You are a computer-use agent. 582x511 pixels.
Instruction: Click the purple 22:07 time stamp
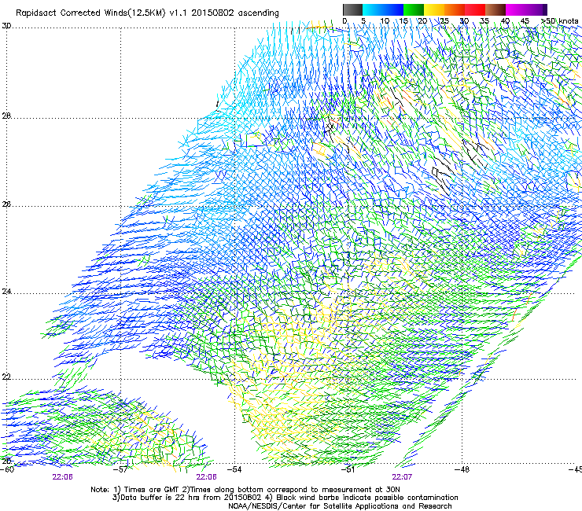402,477
